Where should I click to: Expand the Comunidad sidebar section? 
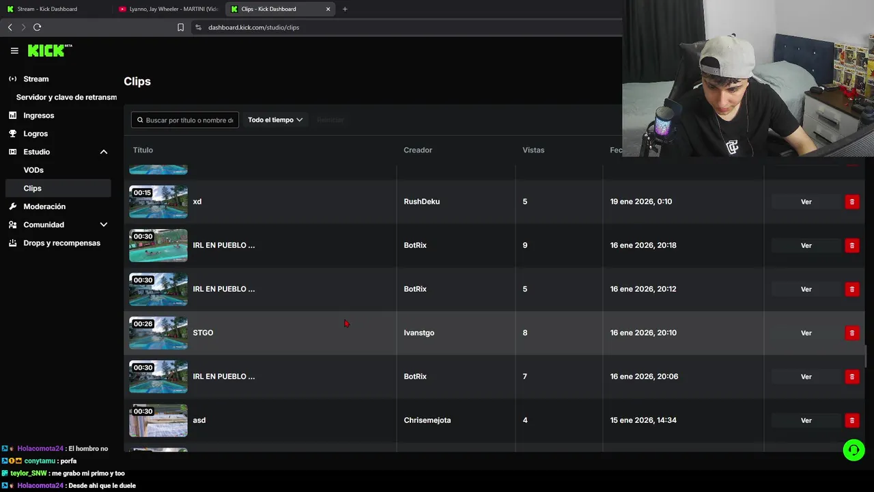[104, 225]
